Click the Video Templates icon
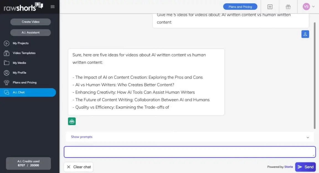 [7, 53]
